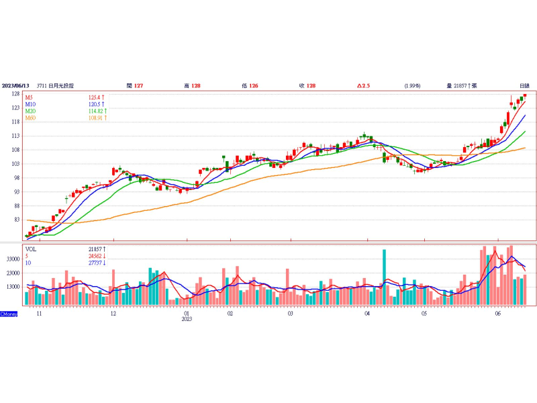Click the 128 price level on price axis
Screen dimensions: 537x403
[x=14, y=94]
